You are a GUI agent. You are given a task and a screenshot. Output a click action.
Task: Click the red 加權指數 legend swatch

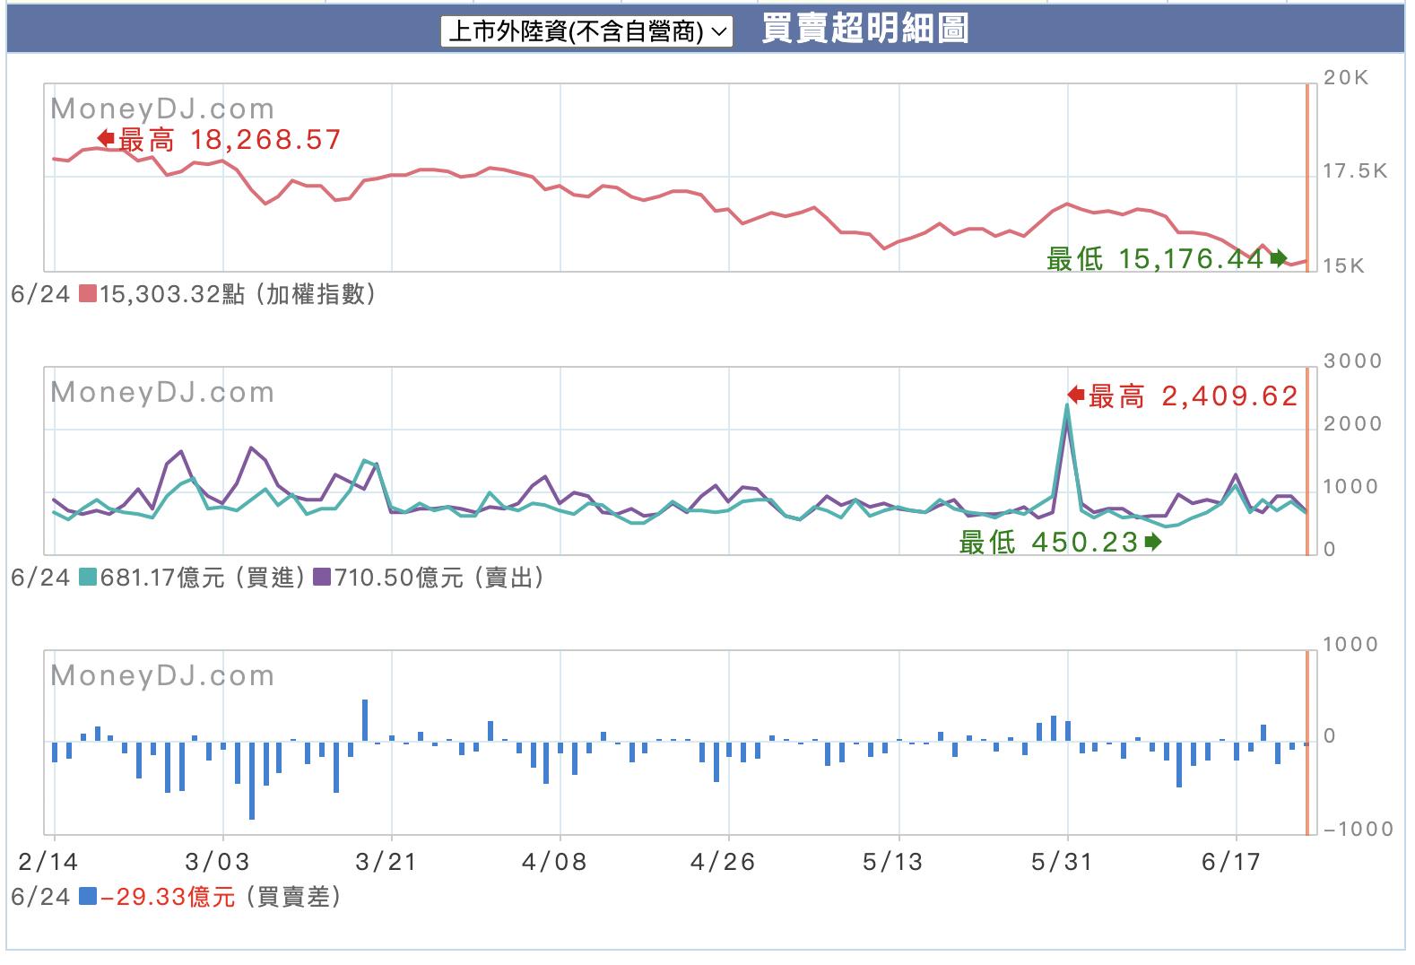tap(88, 293)
